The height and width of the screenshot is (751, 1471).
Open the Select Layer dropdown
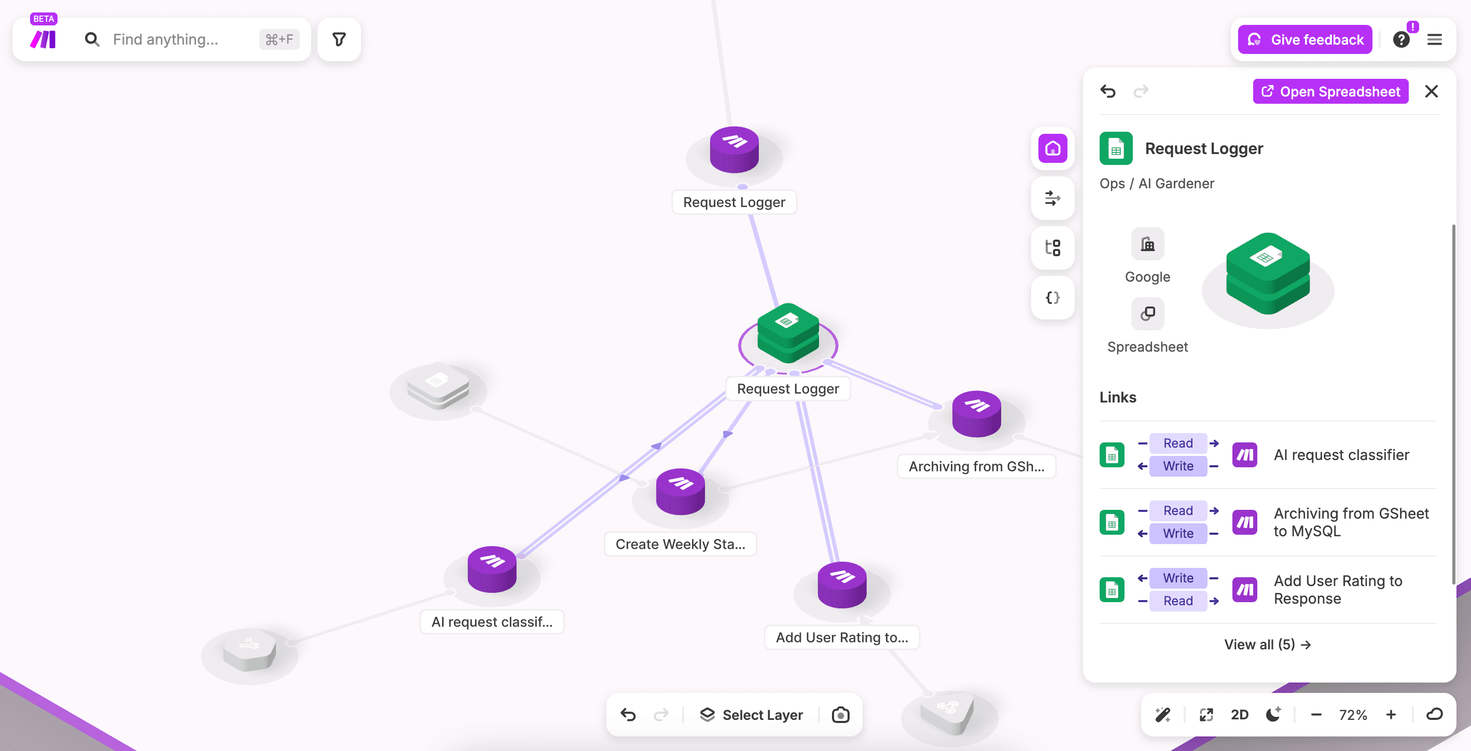click(752, 715)
